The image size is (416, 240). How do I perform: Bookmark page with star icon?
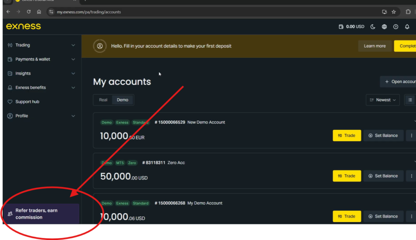click(394, 12)
